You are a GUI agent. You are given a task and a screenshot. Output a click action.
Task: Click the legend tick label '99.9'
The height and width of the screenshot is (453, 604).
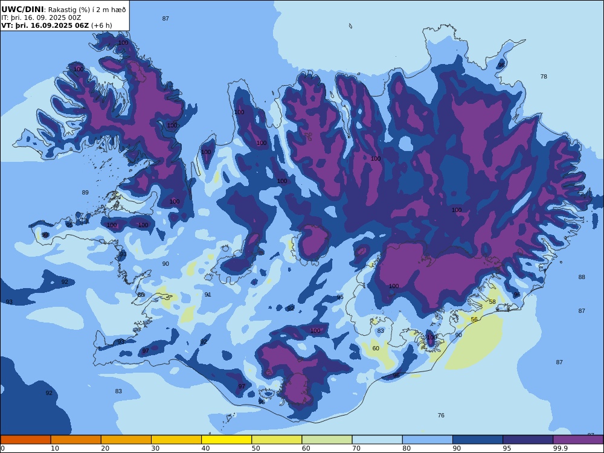(560, 448)
